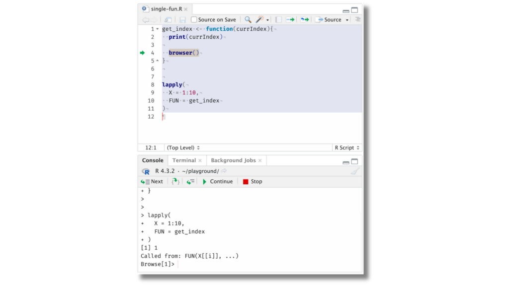Open the code tools wand menu

tap(258, 19)
